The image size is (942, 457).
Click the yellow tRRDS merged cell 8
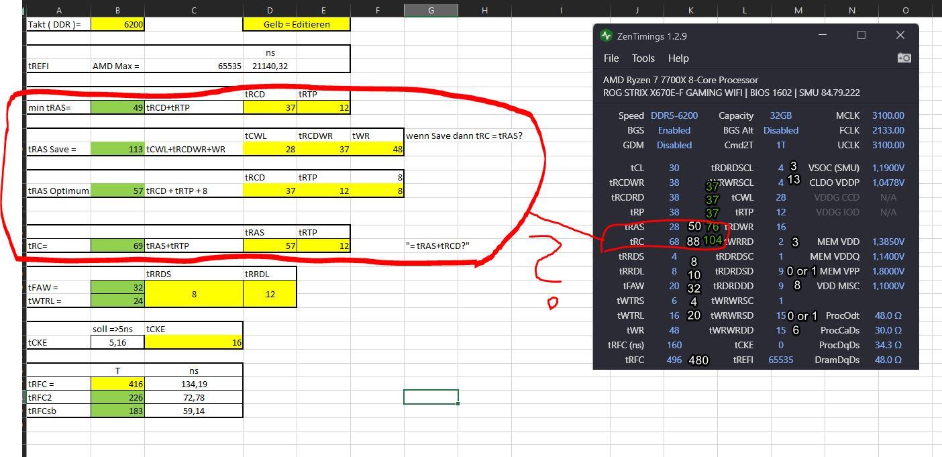(194, 294)
